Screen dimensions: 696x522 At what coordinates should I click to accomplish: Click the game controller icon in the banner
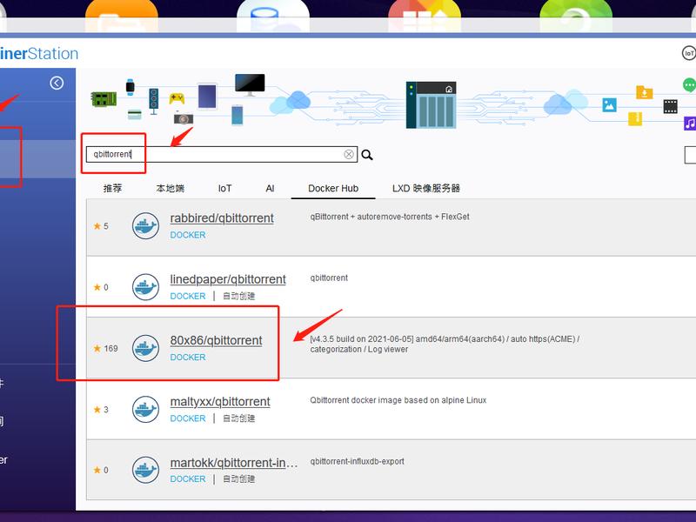pyautogui.click(x=177, y=98)
